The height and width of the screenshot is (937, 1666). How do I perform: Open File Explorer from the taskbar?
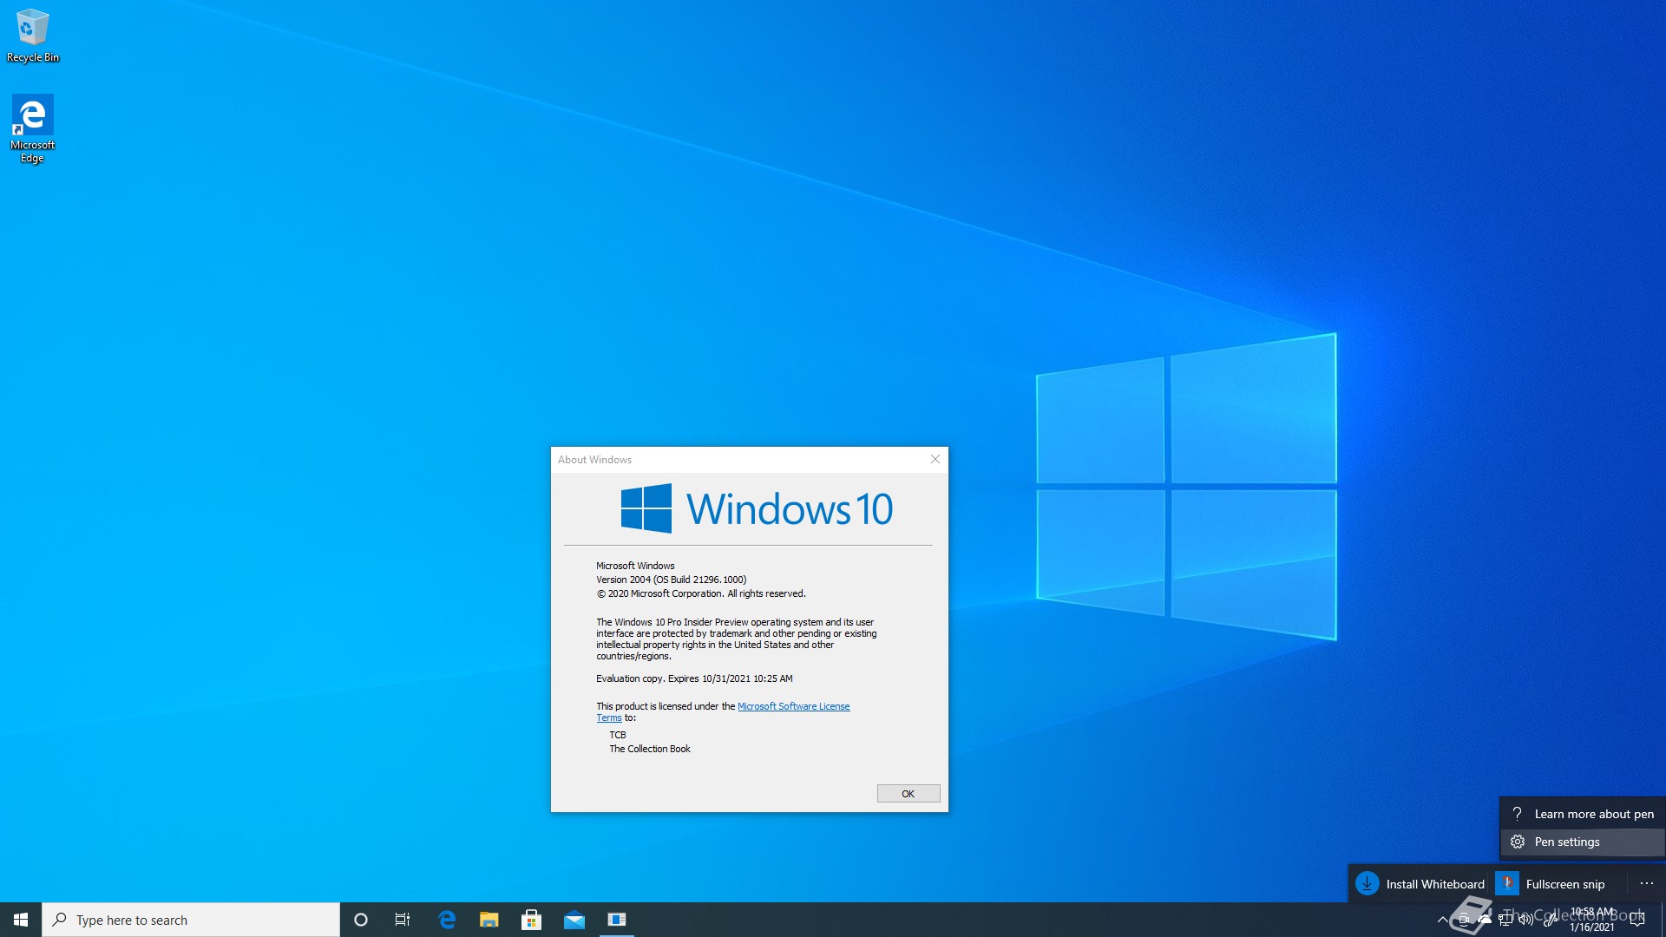click(489, 920)
